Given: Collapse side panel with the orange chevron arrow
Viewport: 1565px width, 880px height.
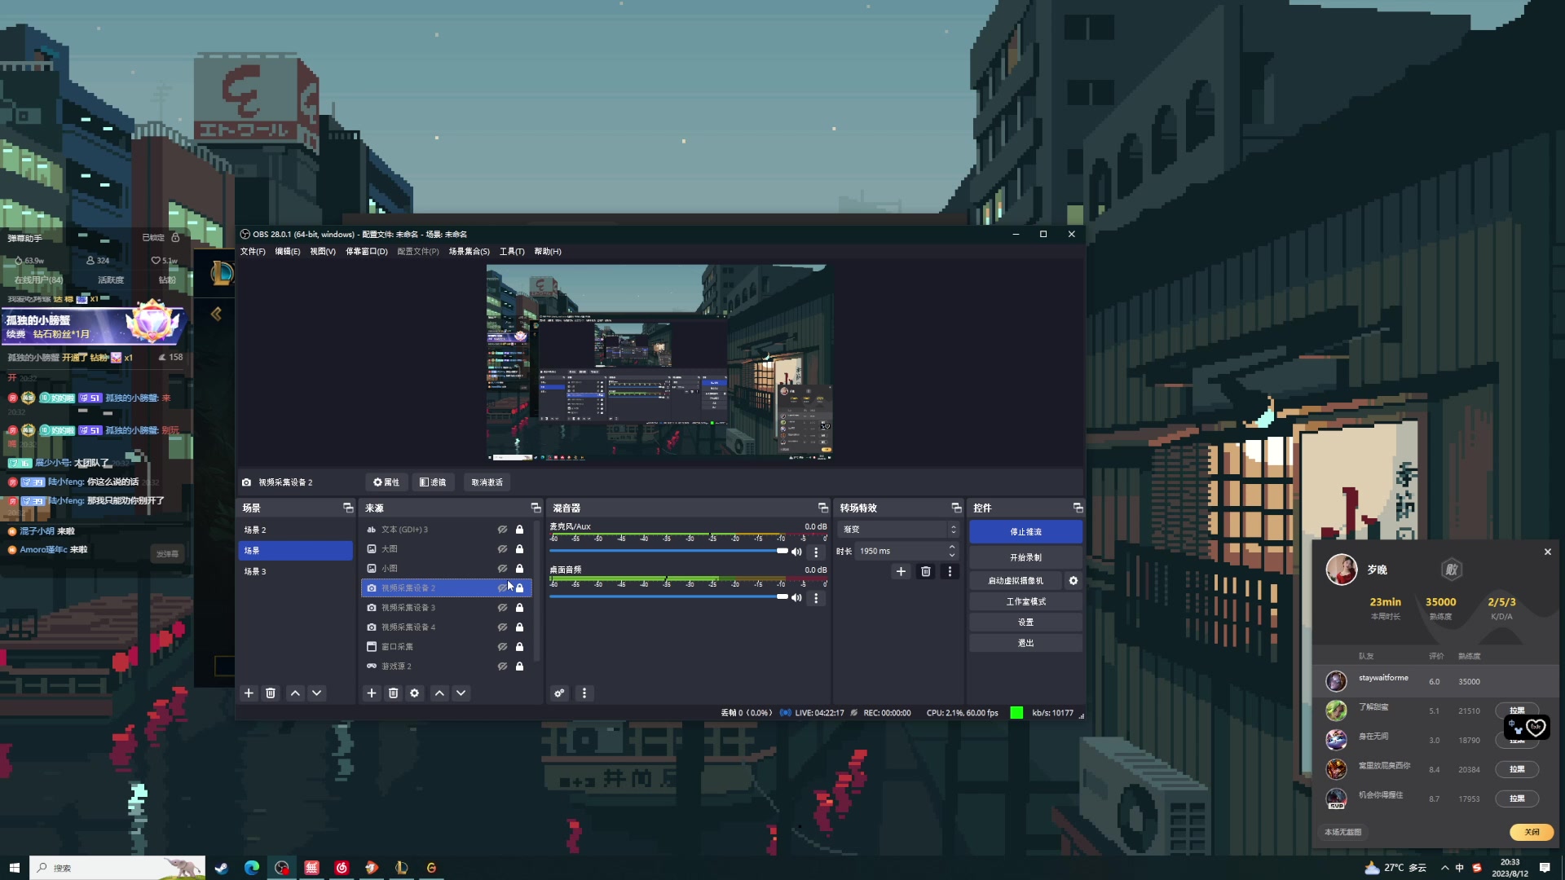Looking at the screenshot, I should pyautogui.click(x=216, y=314).
